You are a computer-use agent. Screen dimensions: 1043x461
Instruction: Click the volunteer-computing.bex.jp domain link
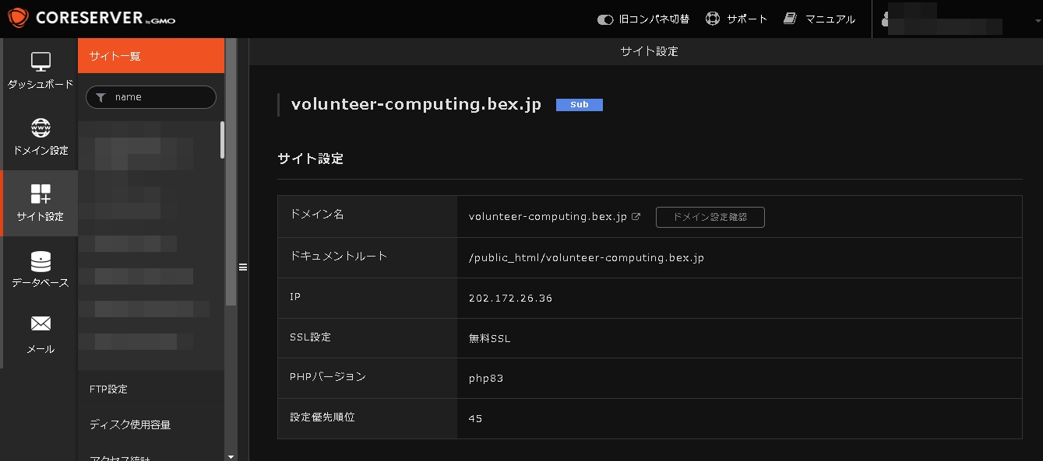click(x=547, y=217)
